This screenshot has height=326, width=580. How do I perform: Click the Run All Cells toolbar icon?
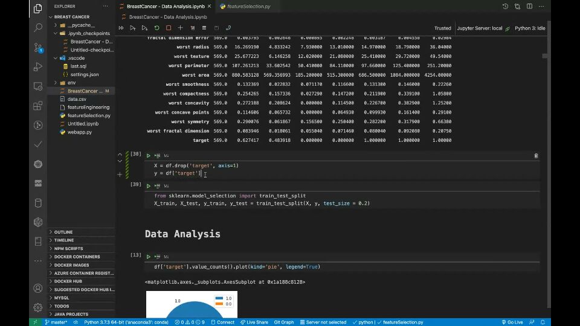point(121,28)
